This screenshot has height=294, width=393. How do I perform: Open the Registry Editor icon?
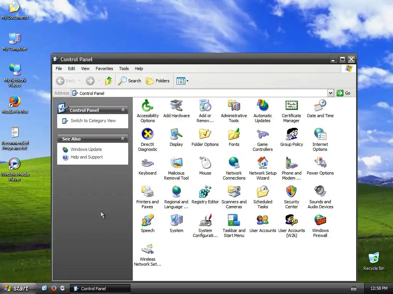coord(205,195)
